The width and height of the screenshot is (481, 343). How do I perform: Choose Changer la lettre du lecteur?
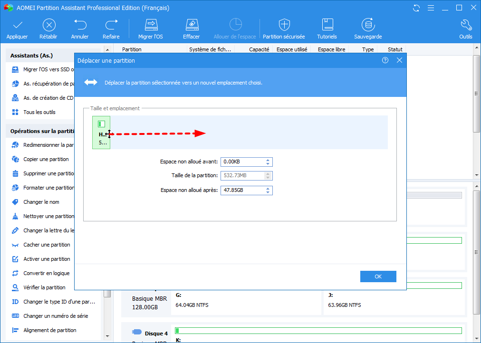(43, 230)
